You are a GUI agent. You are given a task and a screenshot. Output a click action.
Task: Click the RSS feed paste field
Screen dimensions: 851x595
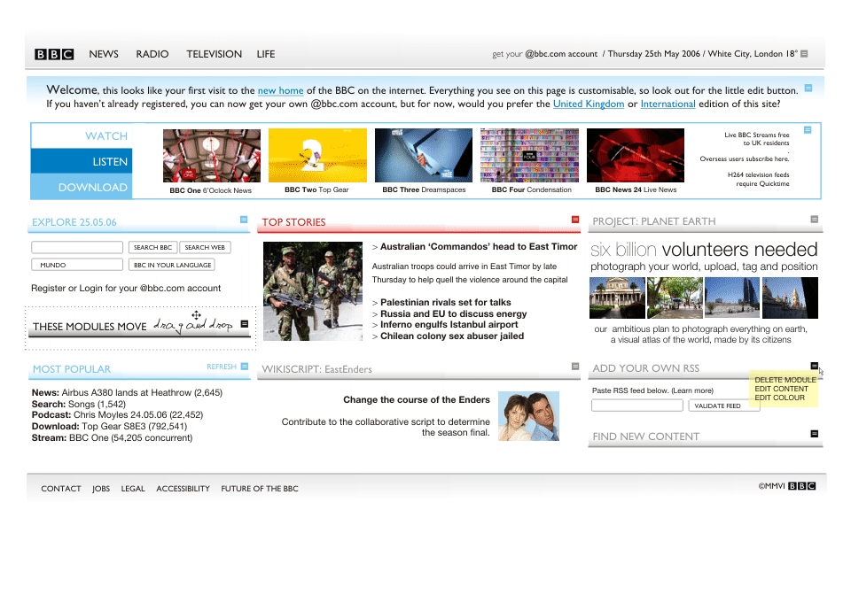637,406
